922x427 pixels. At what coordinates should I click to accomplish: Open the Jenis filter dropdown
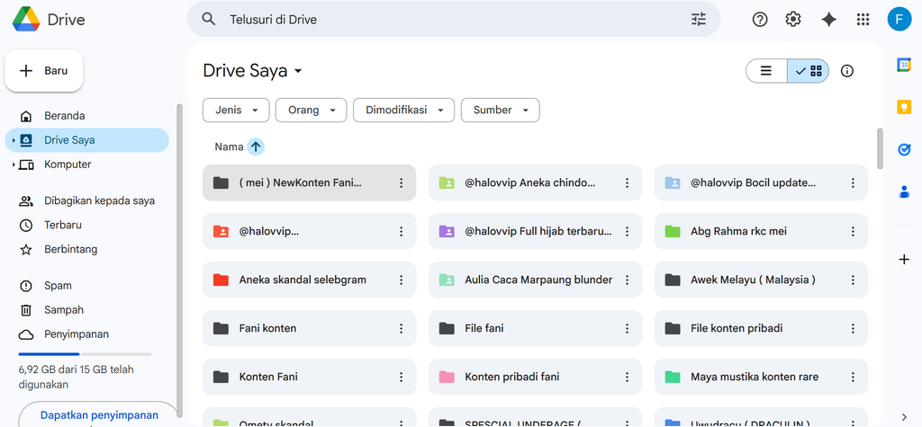pyautogui.click(x=236, y=110)
